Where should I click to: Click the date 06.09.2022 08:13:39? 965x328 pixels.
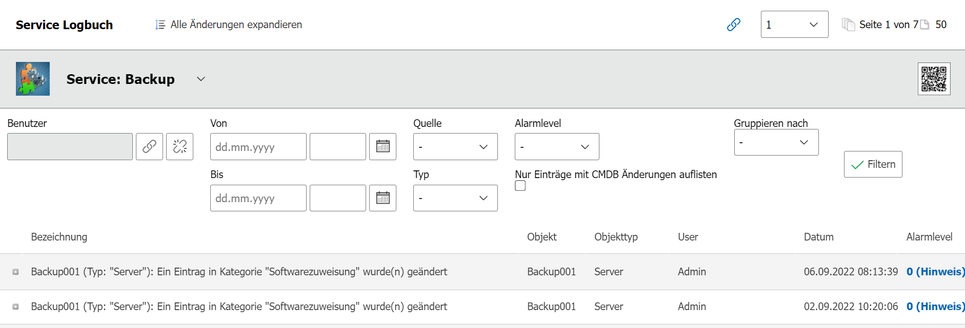click(x=851, y=272)
